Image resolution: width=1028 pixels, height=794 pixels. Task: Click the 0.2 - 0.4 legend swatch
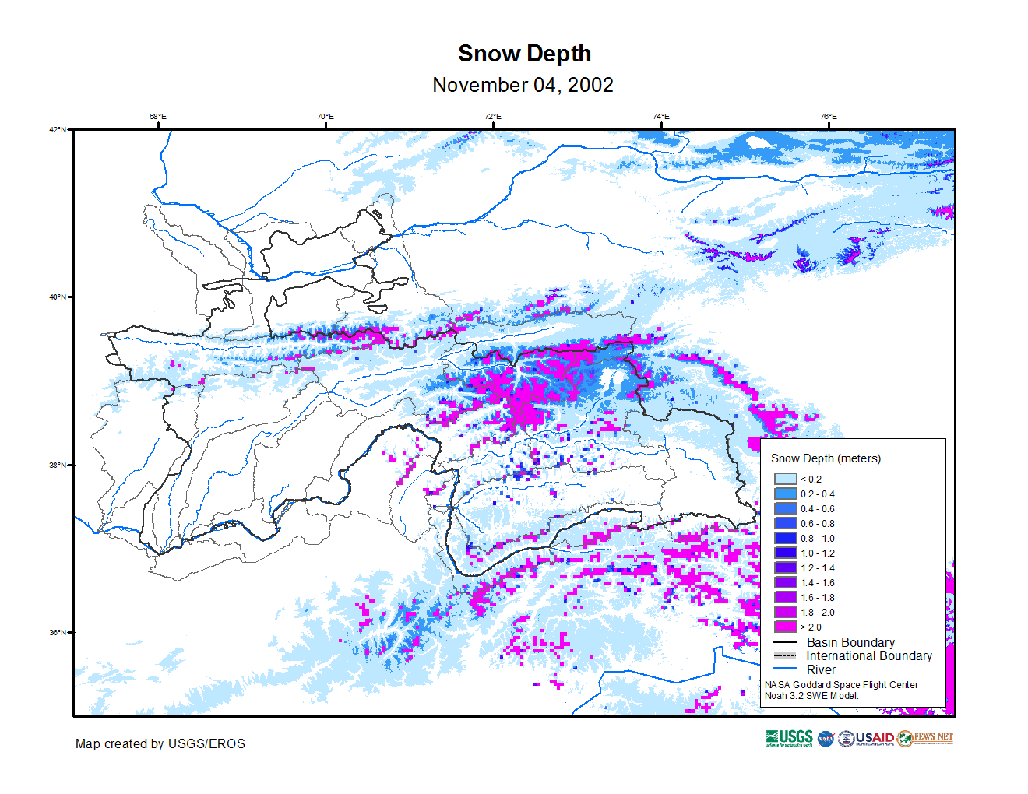pos(785,494)
